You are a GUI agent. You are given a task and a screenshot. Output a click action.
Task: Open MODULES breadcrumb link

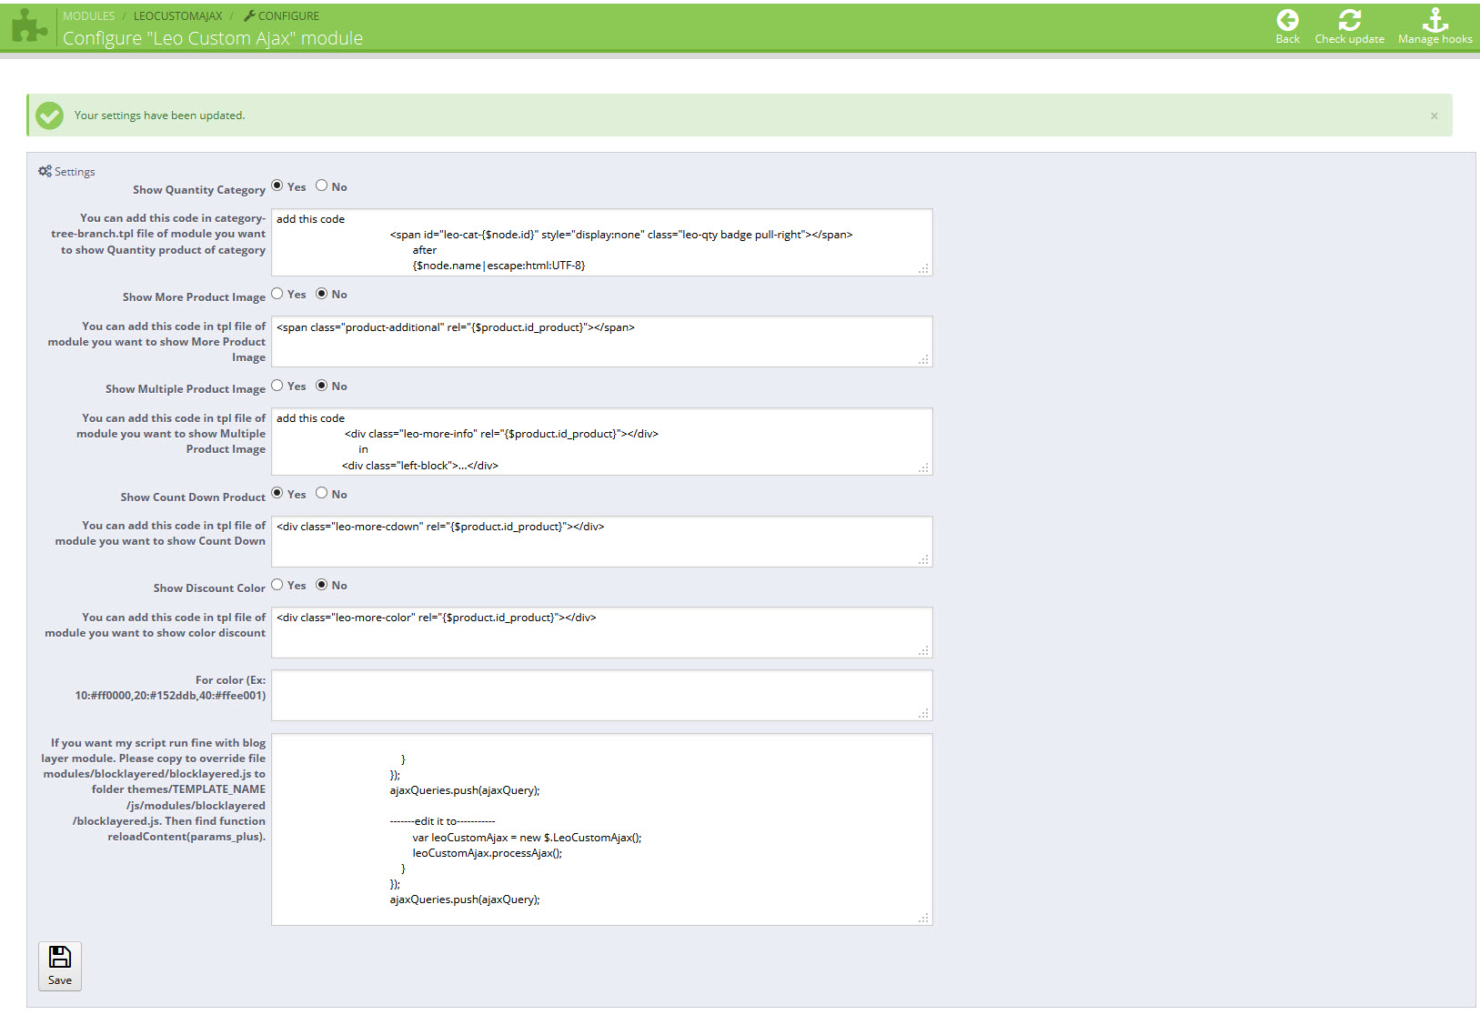[x=88, y=16]
